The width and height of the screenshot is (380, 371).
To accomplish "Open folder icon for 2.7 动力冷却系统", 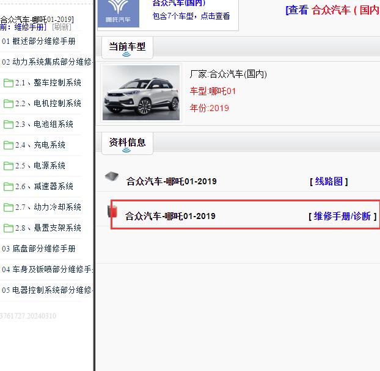I will 9,207.
